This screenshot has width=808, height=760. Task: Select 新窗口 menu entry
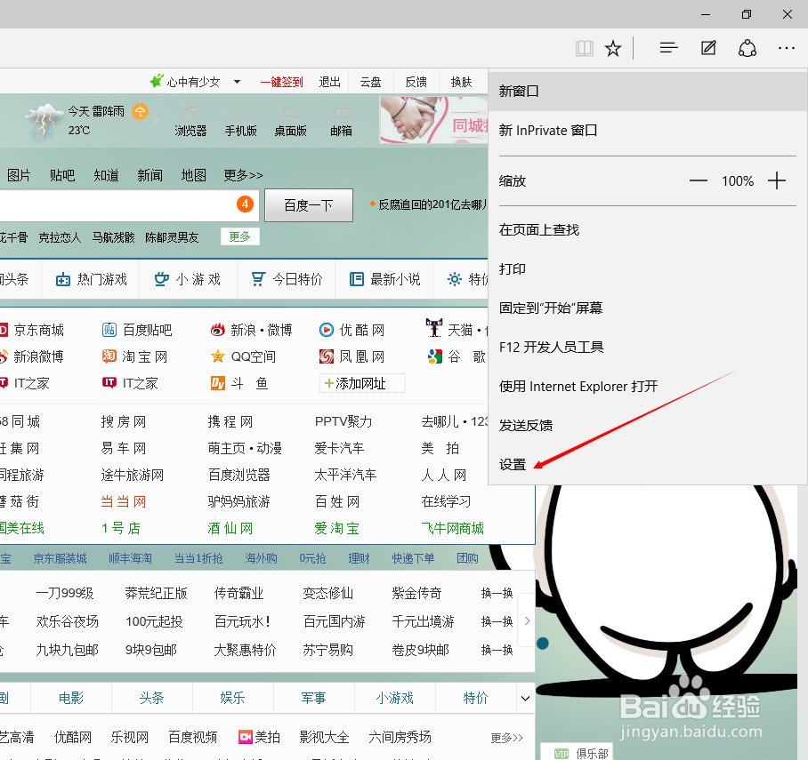[x=647, y=92]
